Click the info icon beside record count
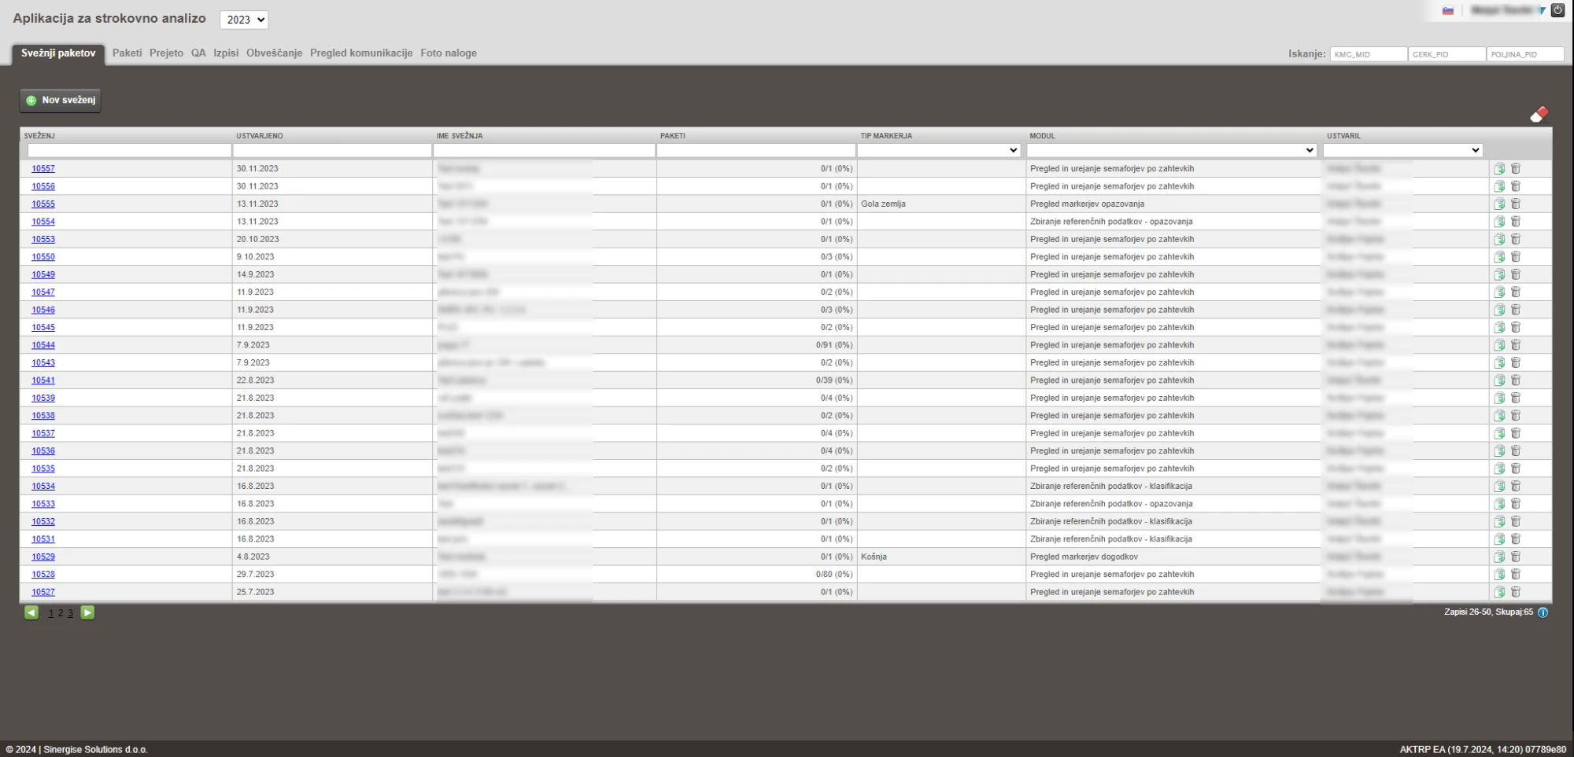Image resolution: width=1574 pixels, height=757 pixels. [1543, 612]
